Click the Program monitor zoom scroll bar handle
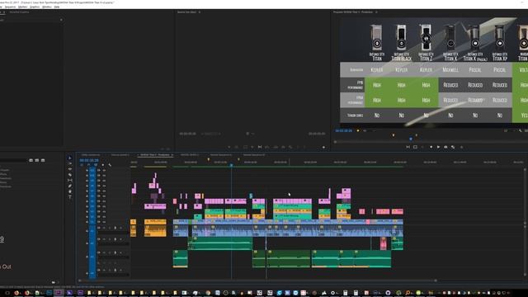The height and width of the screenshot is (297, 528). [x=336, y=142]
